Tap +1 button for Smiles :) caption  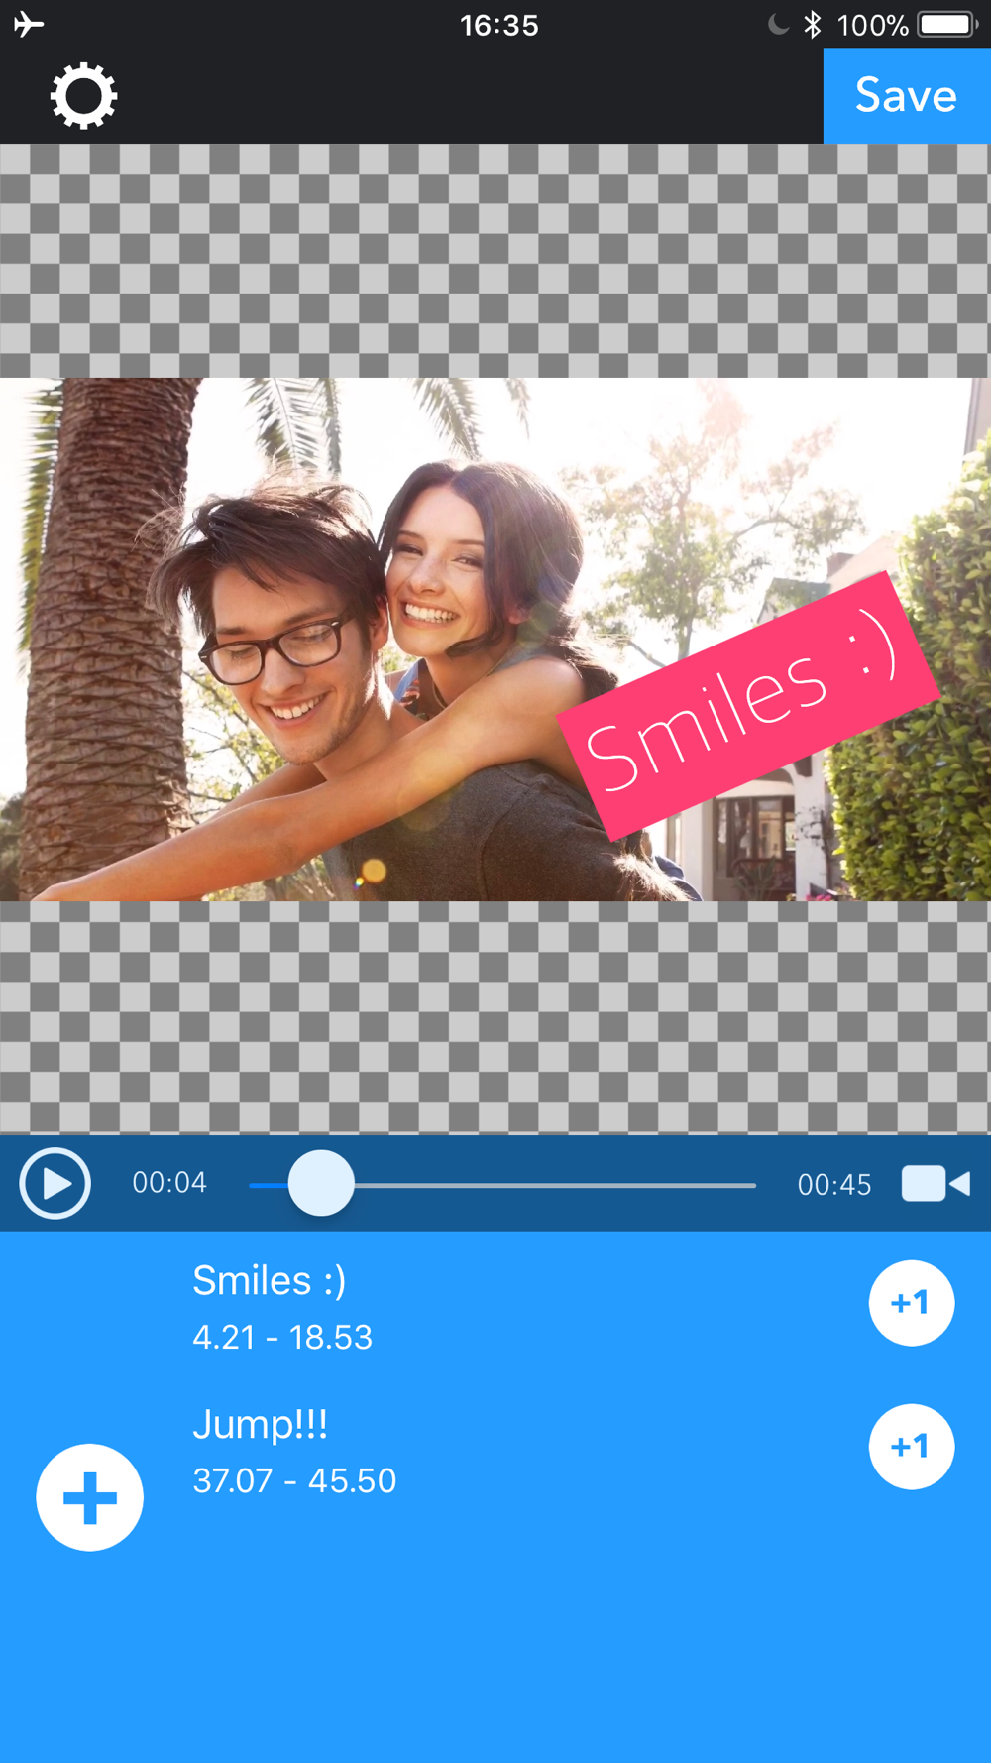point(912,1303)
